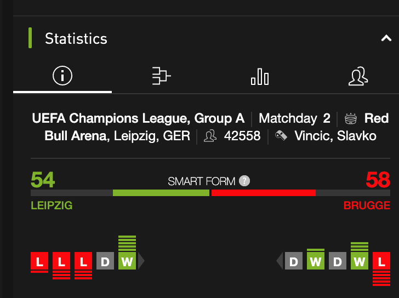
Task: Click Brugge's first D draw box
Action: click(294, 261)
